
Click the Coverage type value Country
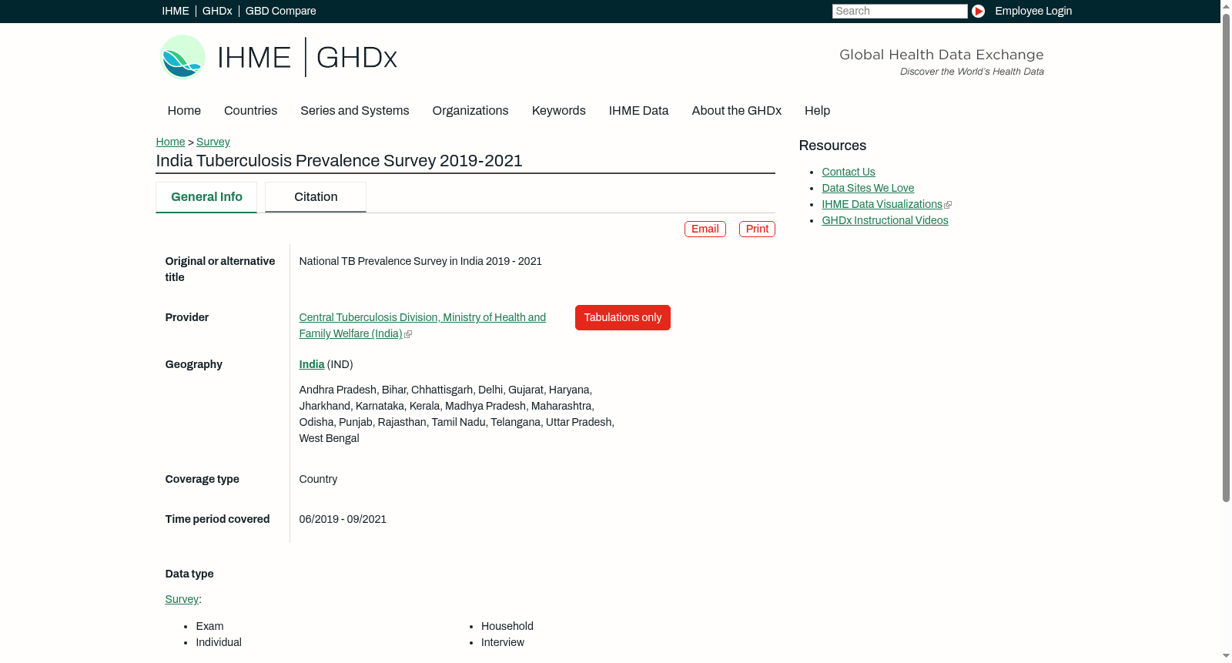[x=318, y=479]
